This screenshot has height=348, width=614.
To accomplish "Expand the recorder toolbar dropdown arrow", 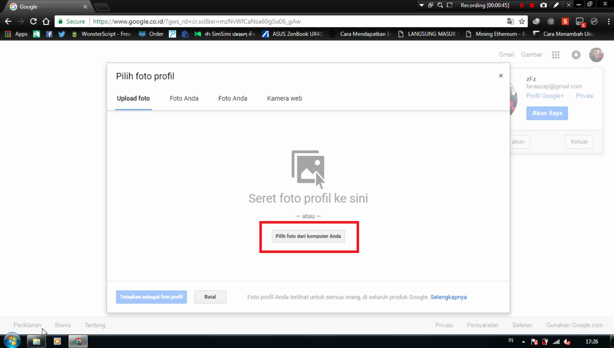I will 421,5.
